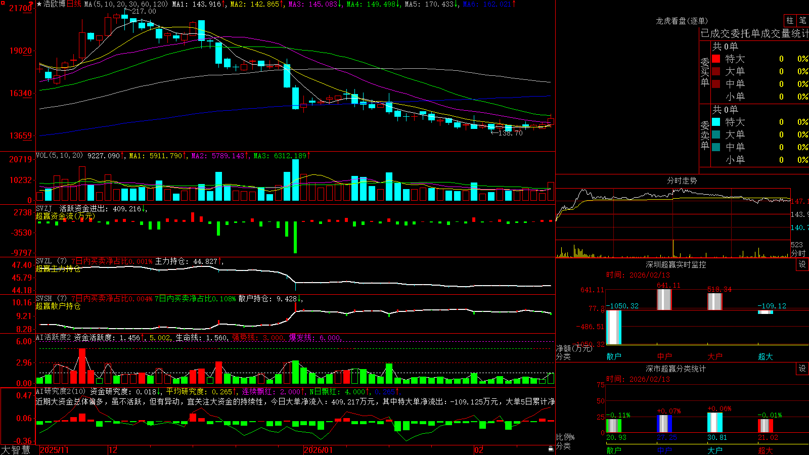Click the 已成交委托单成交量统计 header
Image resolution: width=809 pixels, height=455 pixels.
click(754, 33)
